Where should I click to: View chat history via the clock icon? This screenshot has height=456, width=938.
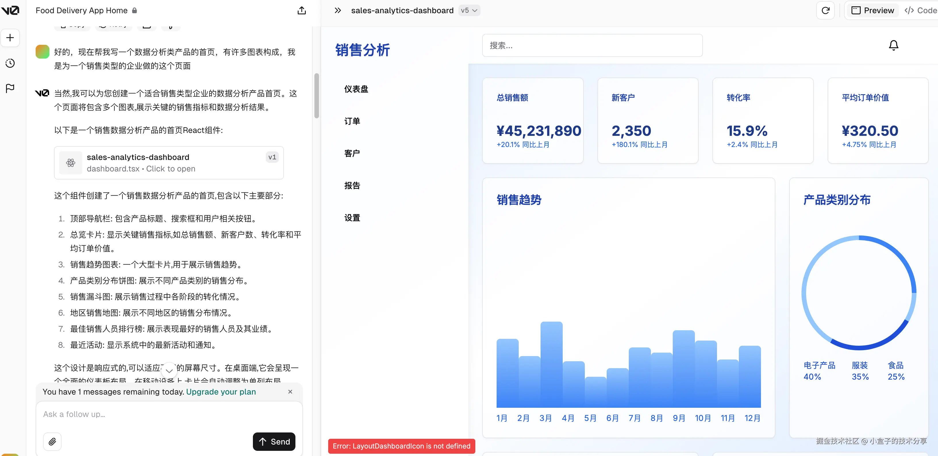tap(10, 63)
